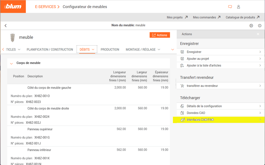Open the DÉBITS tab

coord(86,49)
